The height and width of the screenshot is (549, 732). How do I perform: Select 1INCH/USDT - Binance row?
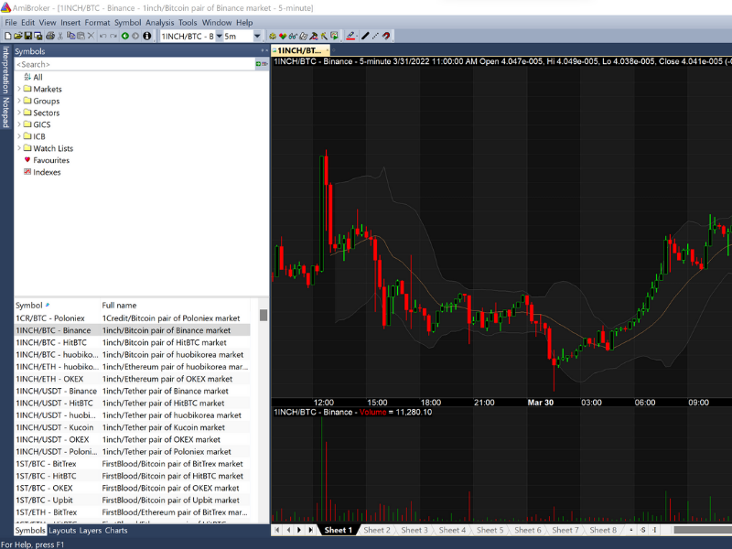132,391
